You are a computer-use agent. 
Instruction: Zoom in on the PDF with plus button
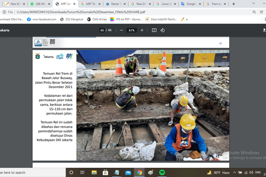pyautogui.click(x=142, y=30)
